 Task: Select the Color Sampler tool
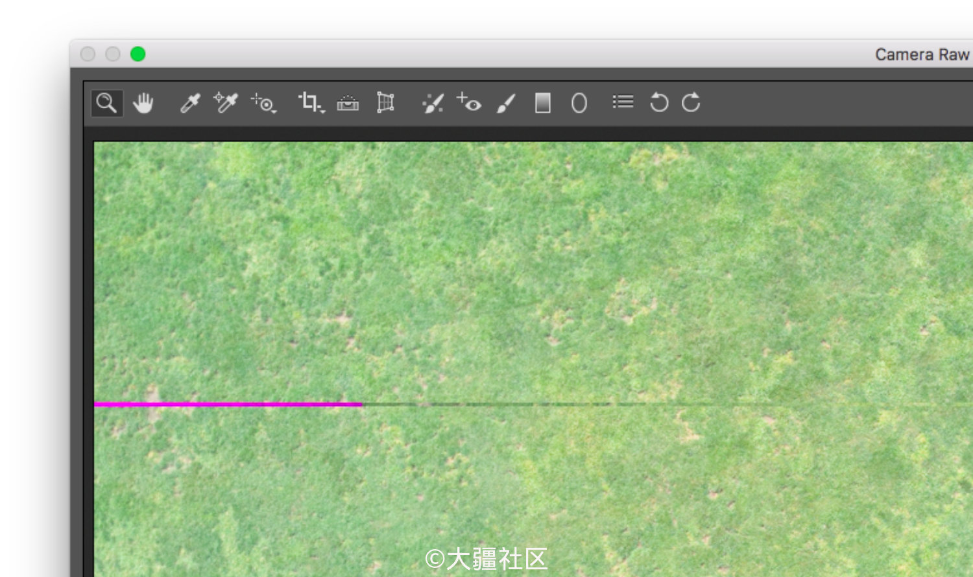(x=226, y=102)
